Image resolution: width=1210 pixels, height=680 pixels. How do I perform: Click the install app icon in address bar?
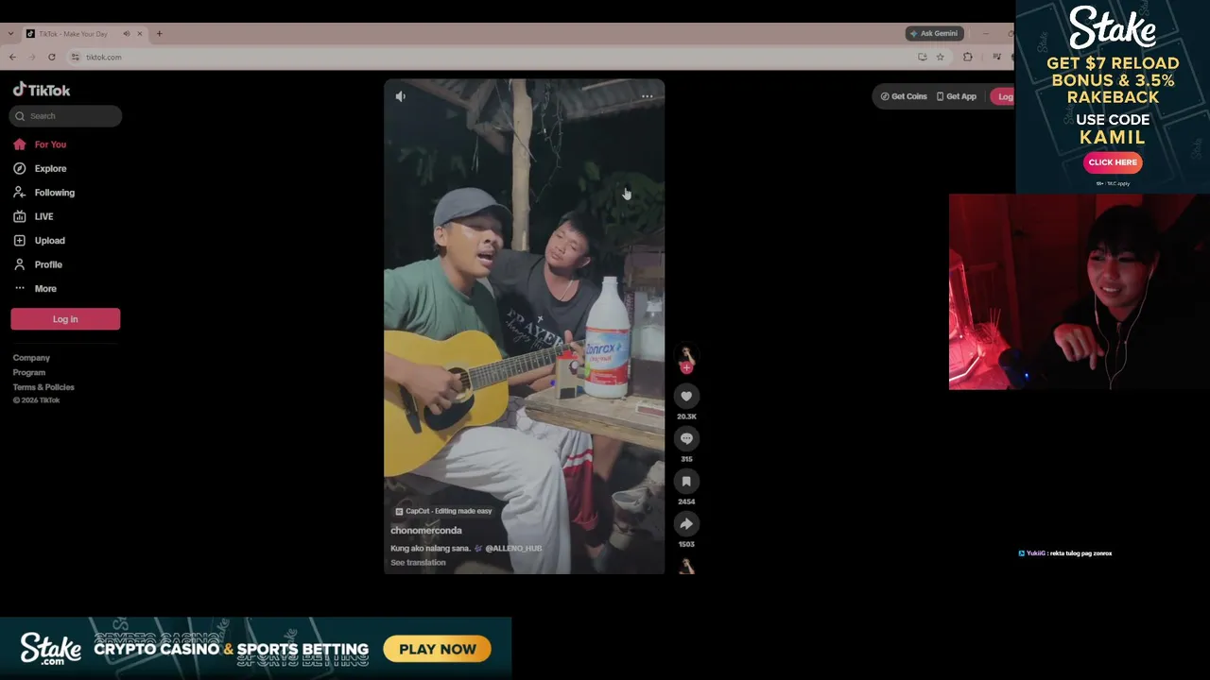922,57
